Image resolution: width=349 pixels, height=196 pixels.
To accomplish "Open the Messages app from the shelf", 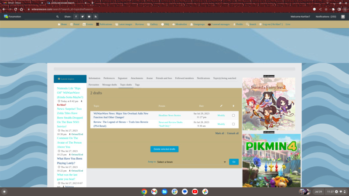I will click(x=185, y=192).
